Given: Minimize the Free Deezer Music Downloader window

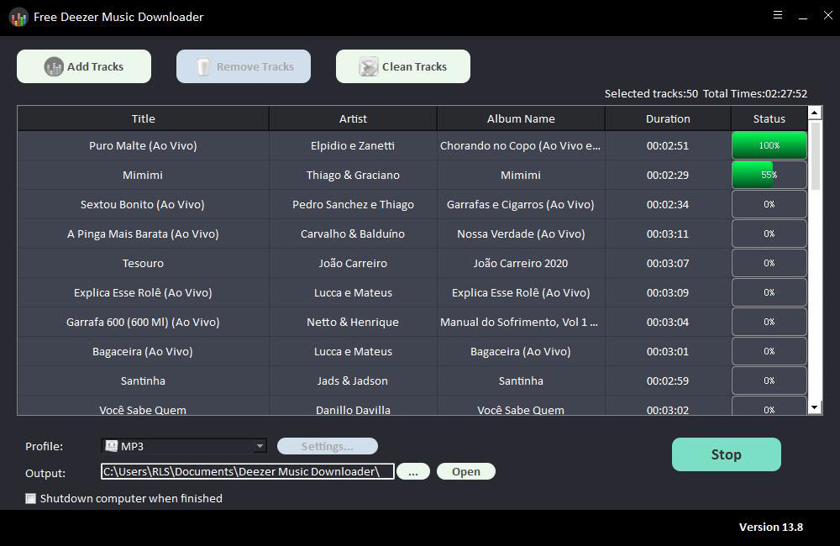Looking at the screenshot, I should [803, 17].
